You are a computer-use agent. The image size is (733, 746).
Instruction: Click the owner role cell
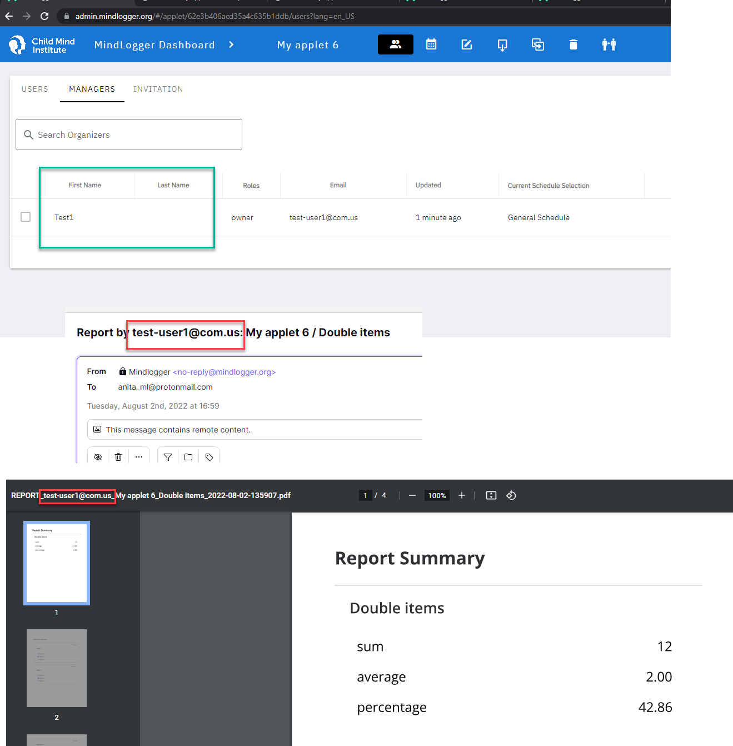click(242, 217)
